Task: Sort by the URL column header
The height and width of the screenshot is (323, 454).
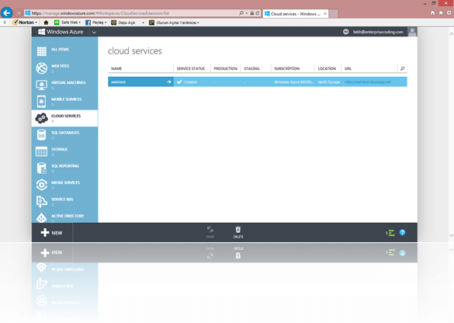Action: coord(348,68)
